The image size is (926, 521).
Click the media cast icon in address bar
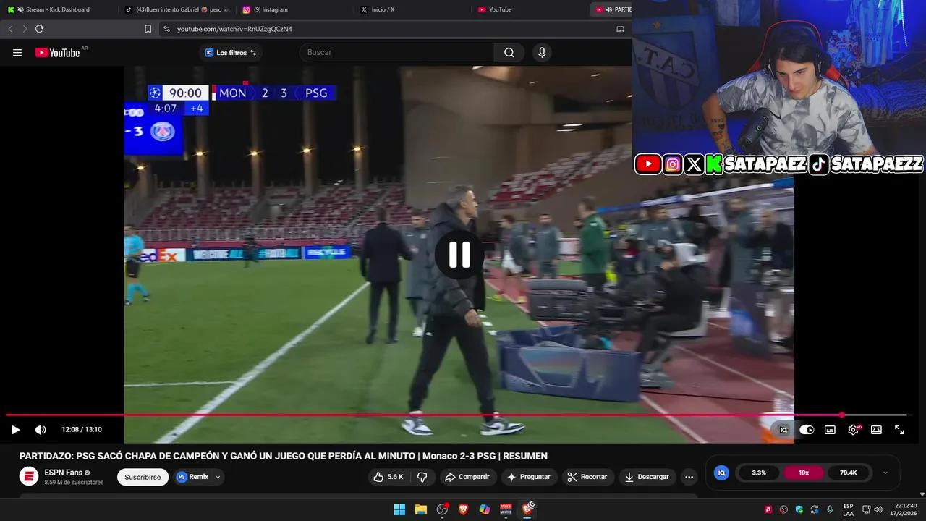620,29
